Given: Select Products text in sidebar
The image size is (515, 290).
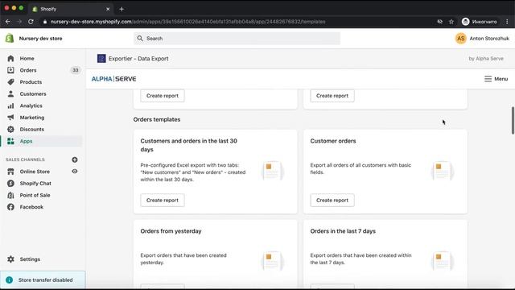Looking at the screenshot, I should pyautogui.click(x=31, y=82).
